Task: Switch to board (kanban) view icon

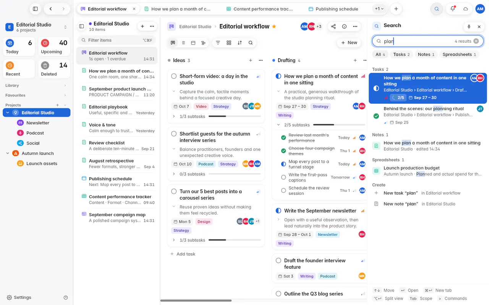Action: tap(173, 43)
